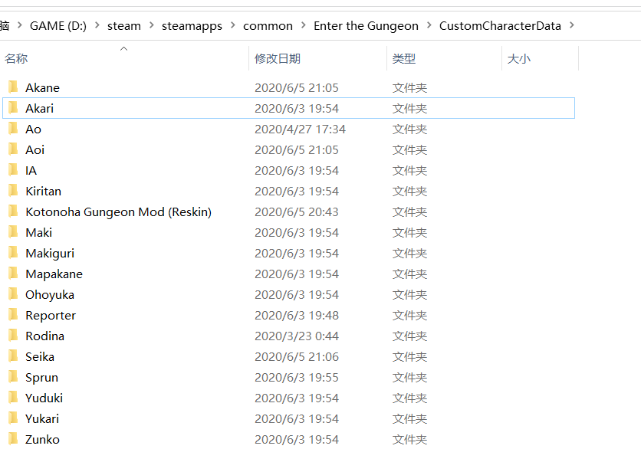Select the Aoi folder name
Image resolution: width=641 pixels, height=472 pixels.
[x=35, y=150]
